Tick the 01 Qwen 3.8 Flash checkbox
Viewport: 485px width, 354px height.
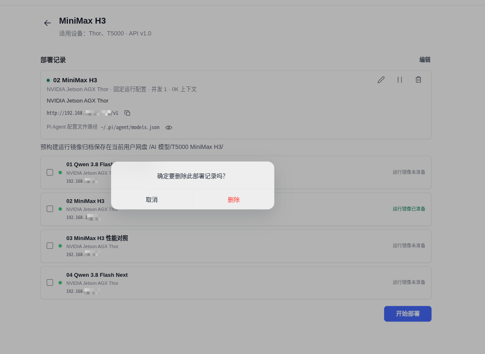50,172
